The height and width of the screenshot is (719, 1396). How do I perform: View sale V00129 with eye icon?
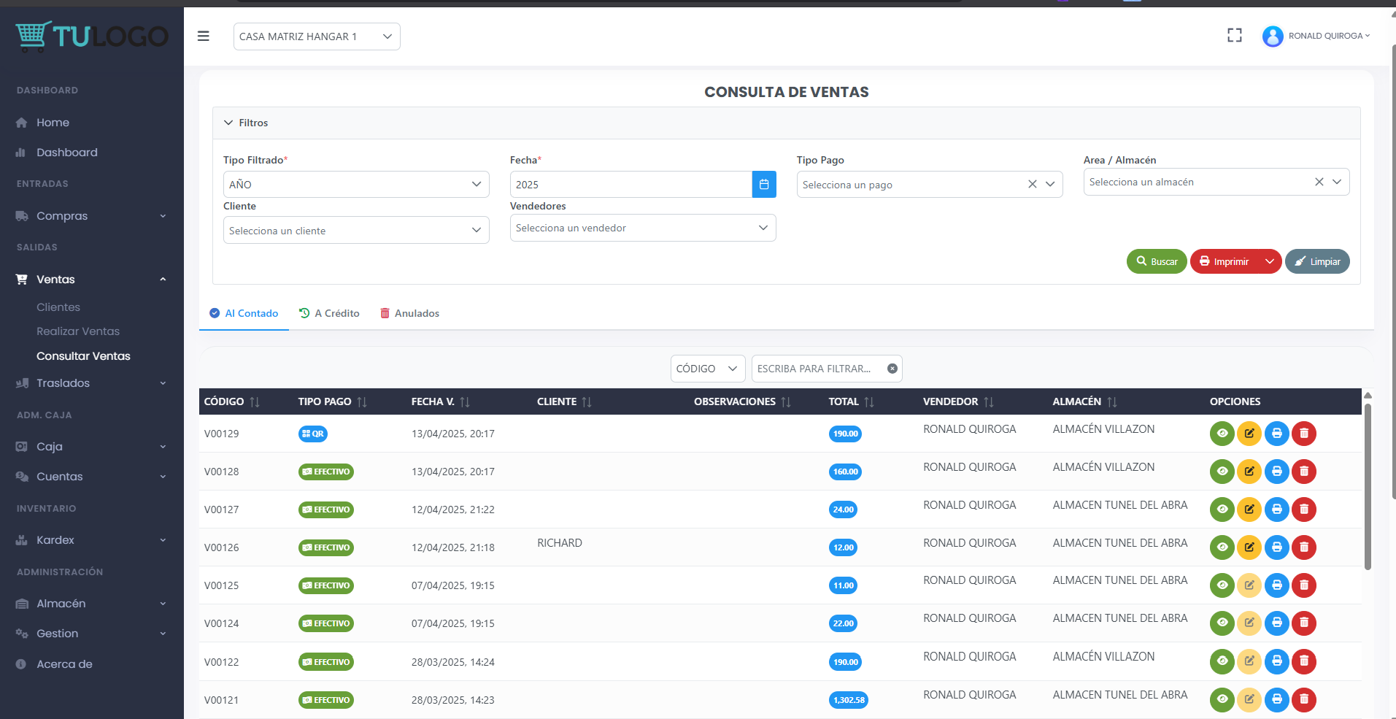(x=1222, y=434)
